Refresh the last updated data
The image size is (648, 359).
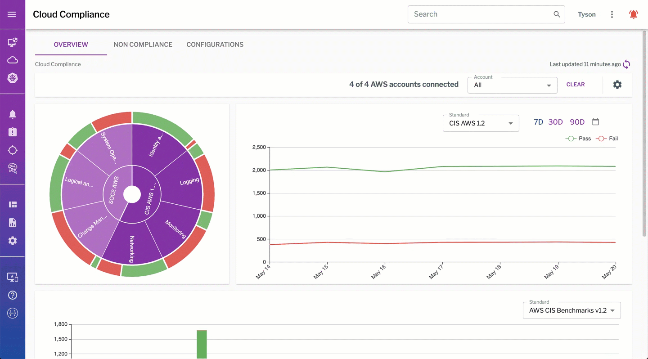pyautogui.click(x=626, y=64)
